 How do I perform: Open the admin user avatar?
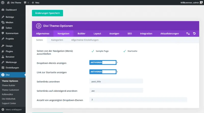[x=201, y=3]
